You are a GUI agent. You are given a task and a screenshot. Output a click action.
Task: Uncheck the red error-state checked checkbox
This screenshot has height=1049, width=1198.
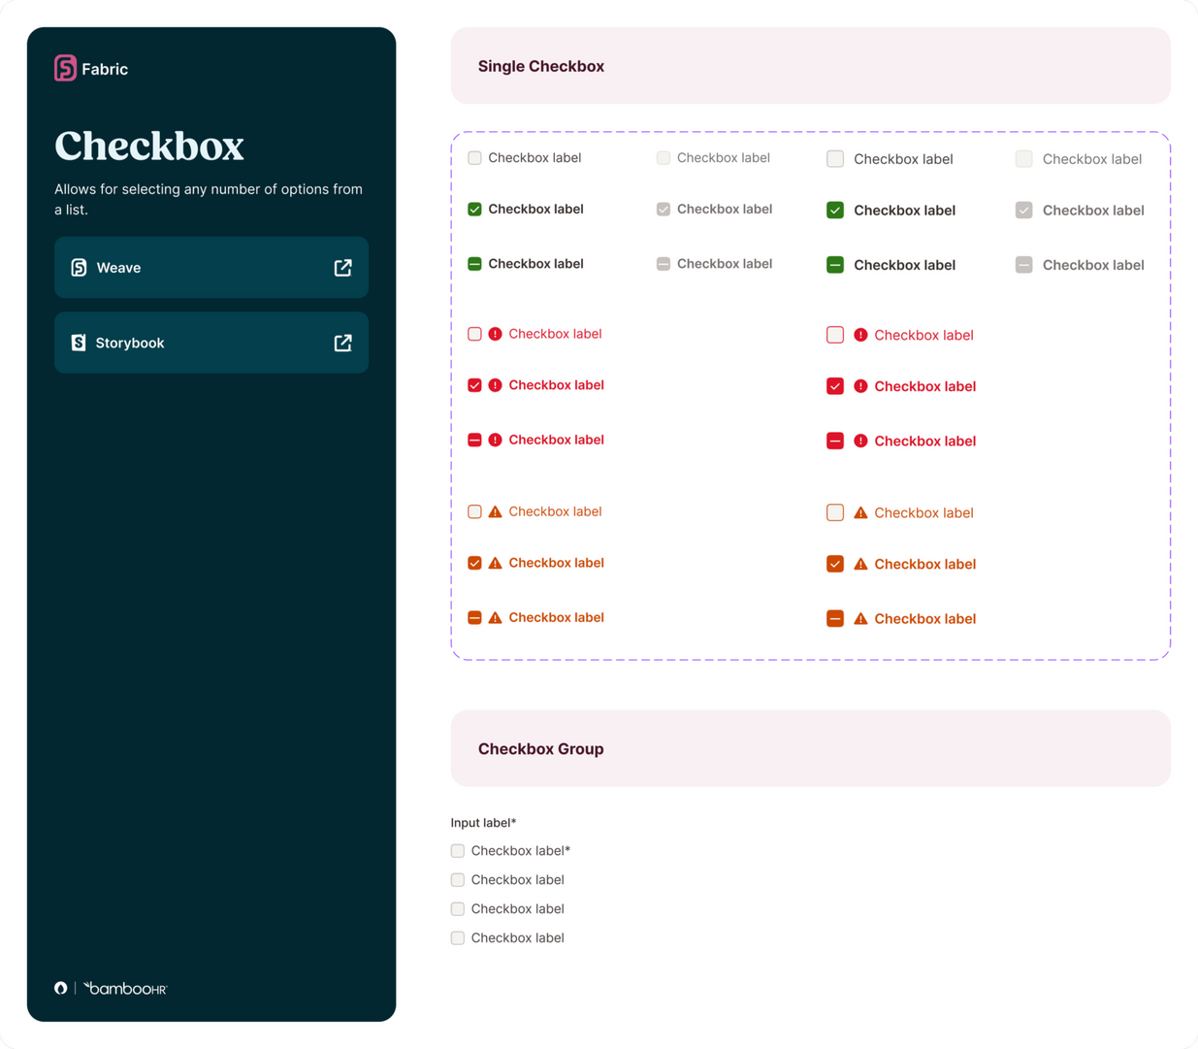pos(474,384)
